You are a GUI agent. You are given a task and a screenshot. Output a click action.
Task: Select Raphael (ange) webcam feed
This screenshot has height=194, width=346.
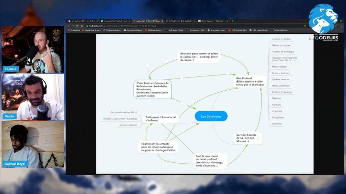click(33, 144)
